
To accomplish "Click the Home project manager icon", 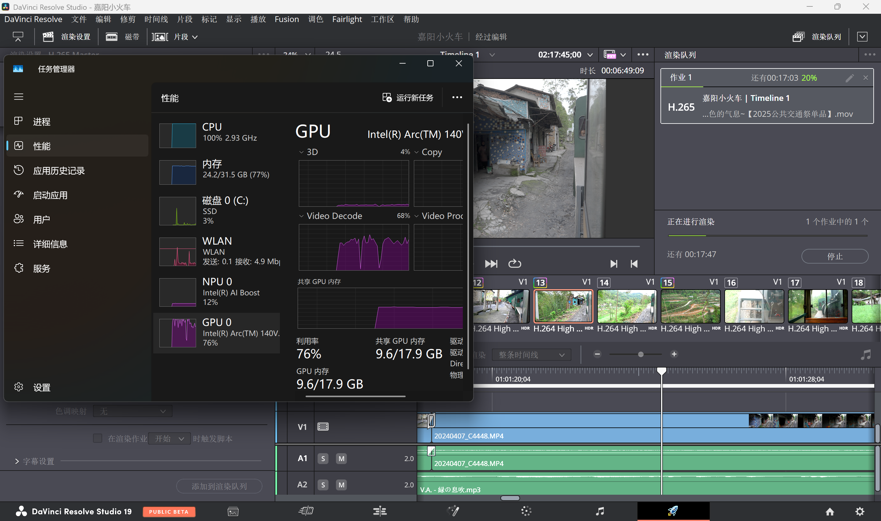I will (830, 512).
